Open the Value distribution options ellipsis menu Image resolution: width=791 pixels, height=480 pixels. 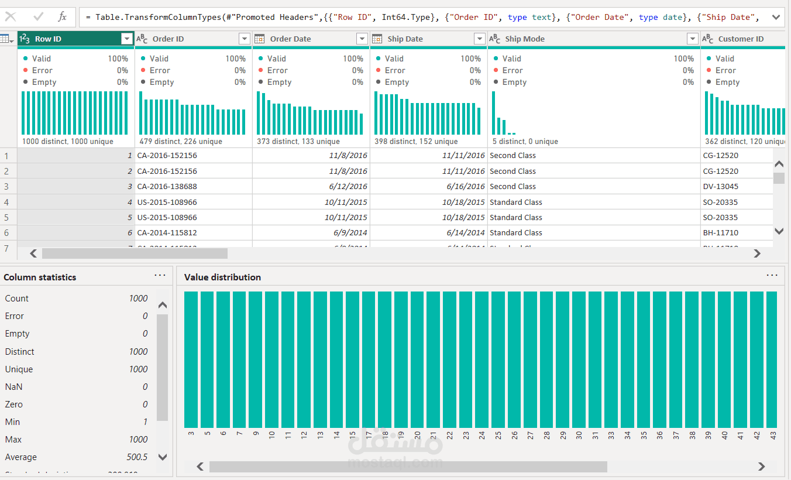point(772,275)
